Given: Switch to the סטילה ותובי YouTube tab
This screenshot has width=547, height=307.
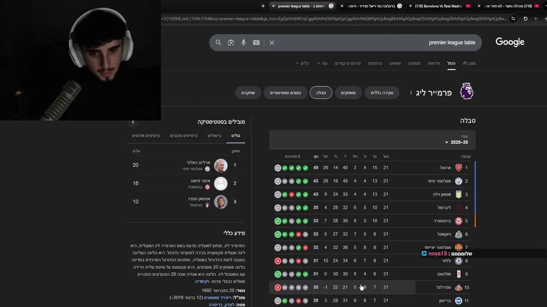Looking at the screenshot, I should click(509, 6).
